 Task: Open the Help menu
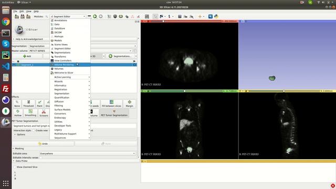(36, 11)
